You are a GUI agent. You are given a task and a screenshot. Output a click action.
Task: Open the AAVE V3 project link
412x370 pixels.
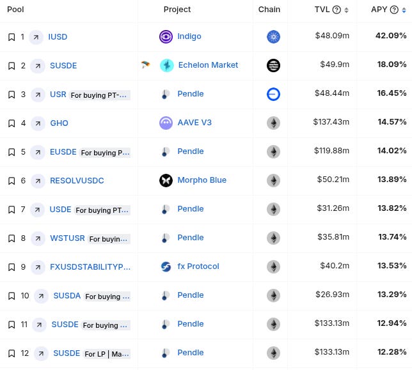(x=194, y=123)
